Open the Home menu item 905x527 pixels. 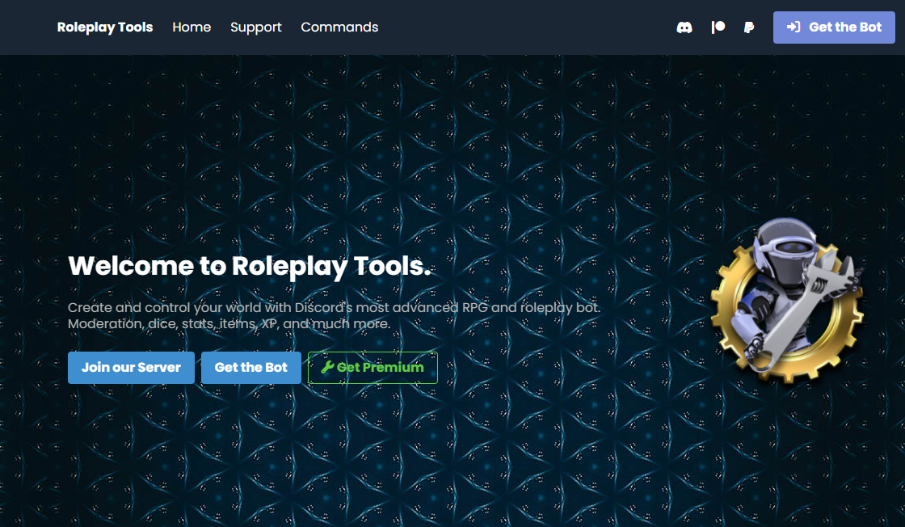[x=192, y=27]
